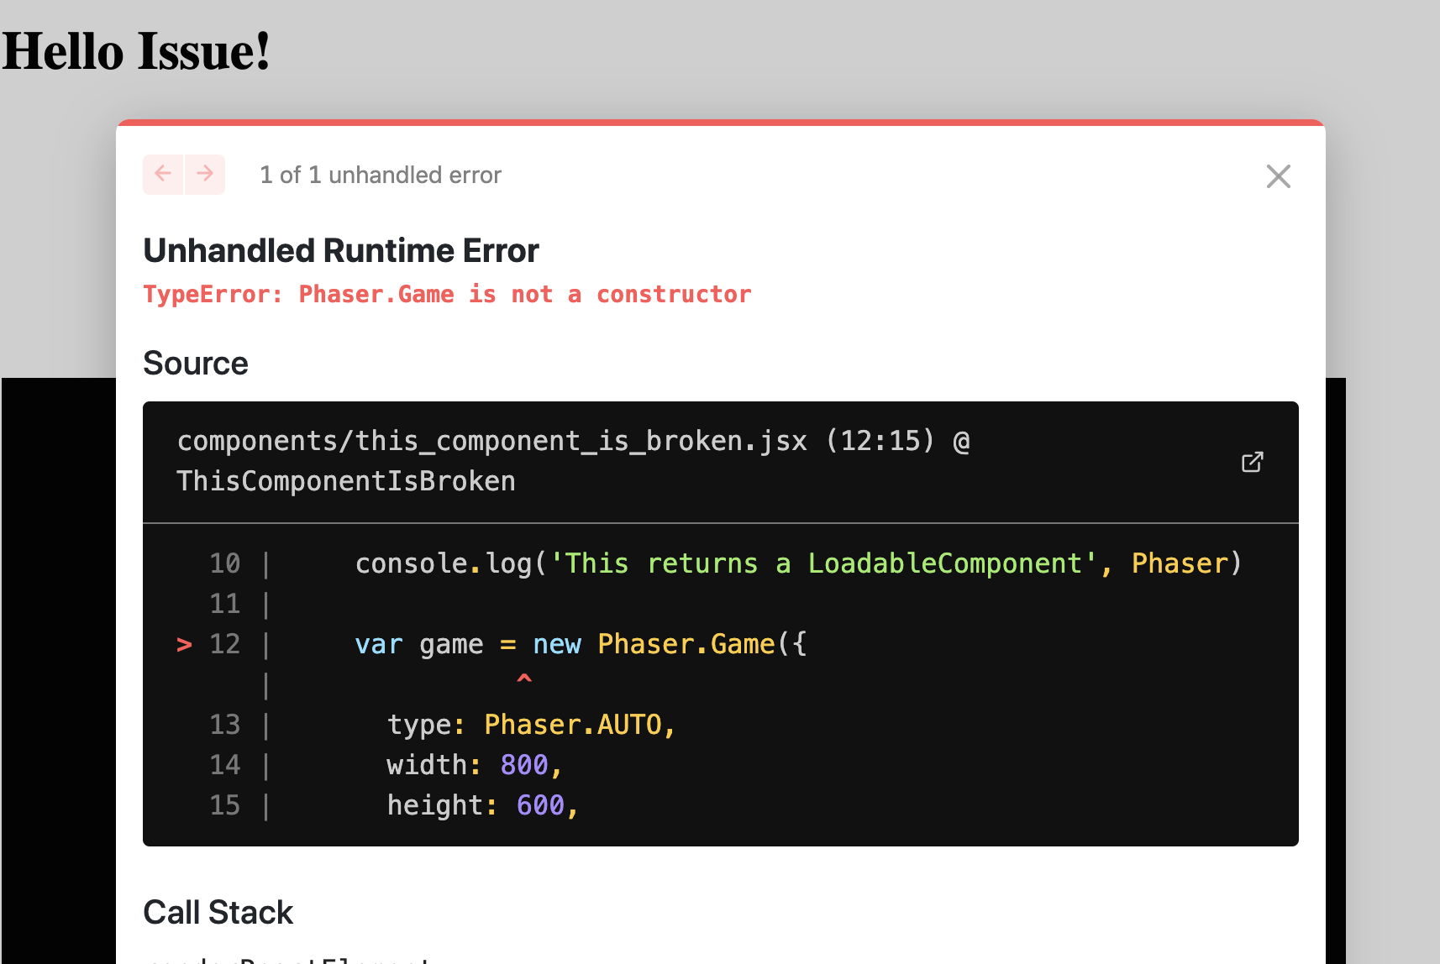This screenshot has width=1440, height=964.
Task: Click the left red arrow in the error pager
Action: [x=163, y=174]
